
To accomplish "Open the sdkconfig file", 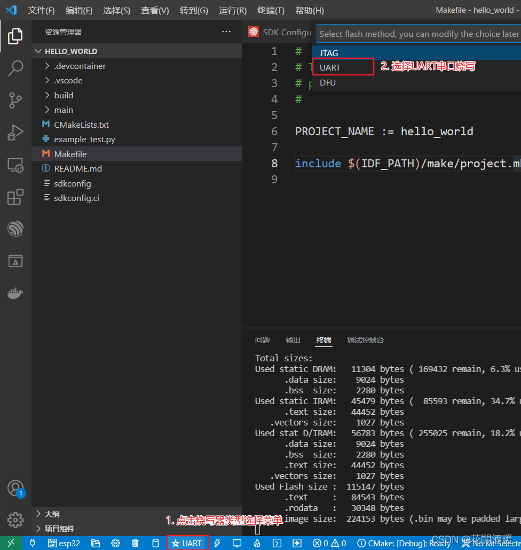I will 137,183.
